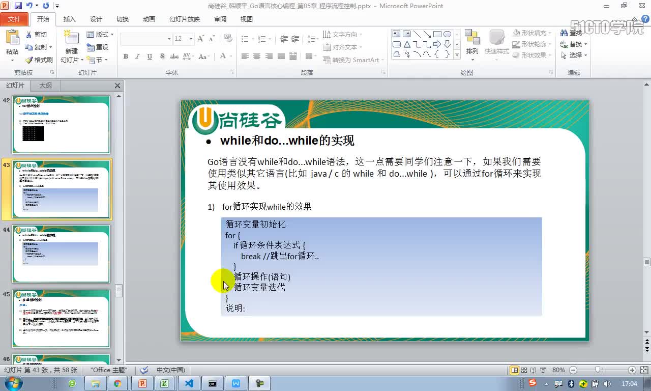Justify text in paragraph group
This screenshot has height=391, width=651.
coord(281,56)
